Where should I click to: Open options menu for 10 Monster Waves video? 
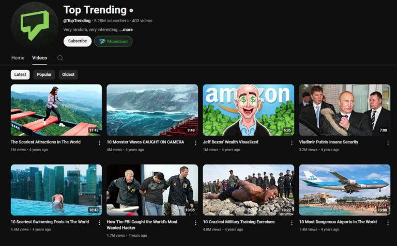point(195,143)
